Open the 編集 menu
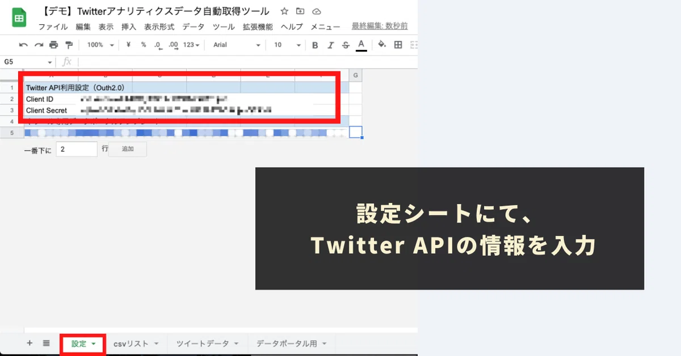The image size is (681, 356). point(83,27)
